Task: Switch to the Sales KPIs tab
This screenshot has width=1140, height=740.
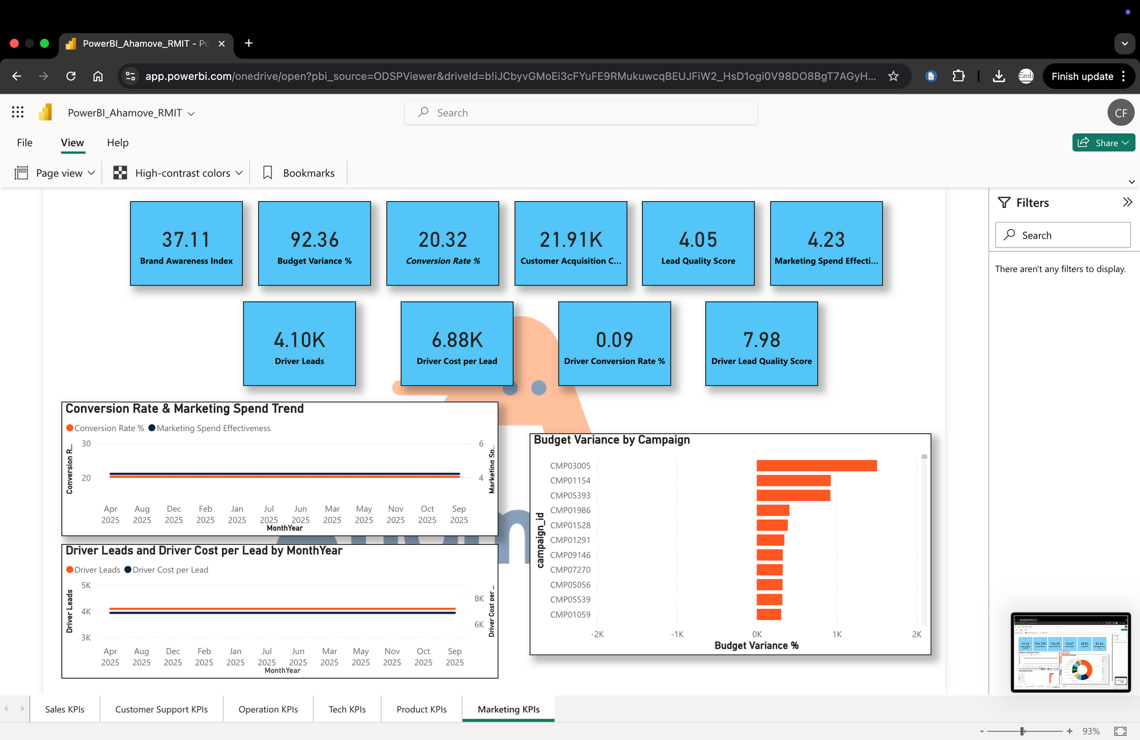Action: (65, 709)
